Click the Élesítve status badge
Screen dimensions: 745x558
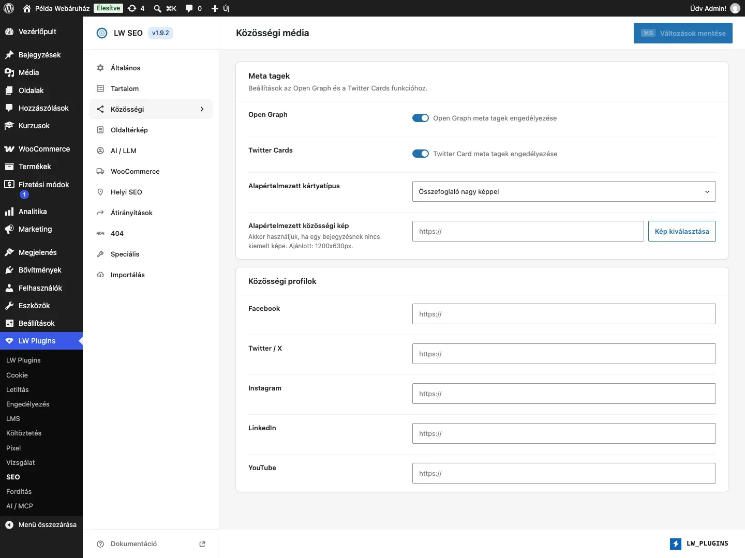click(108, 8)
